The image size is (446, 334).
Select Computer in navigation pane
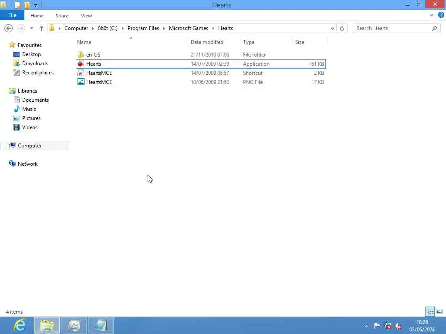(x=30, y=145)
